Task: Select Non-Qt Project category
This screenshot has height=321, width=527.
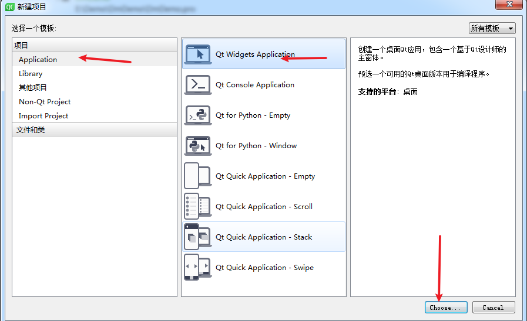Action: point(95,101)
